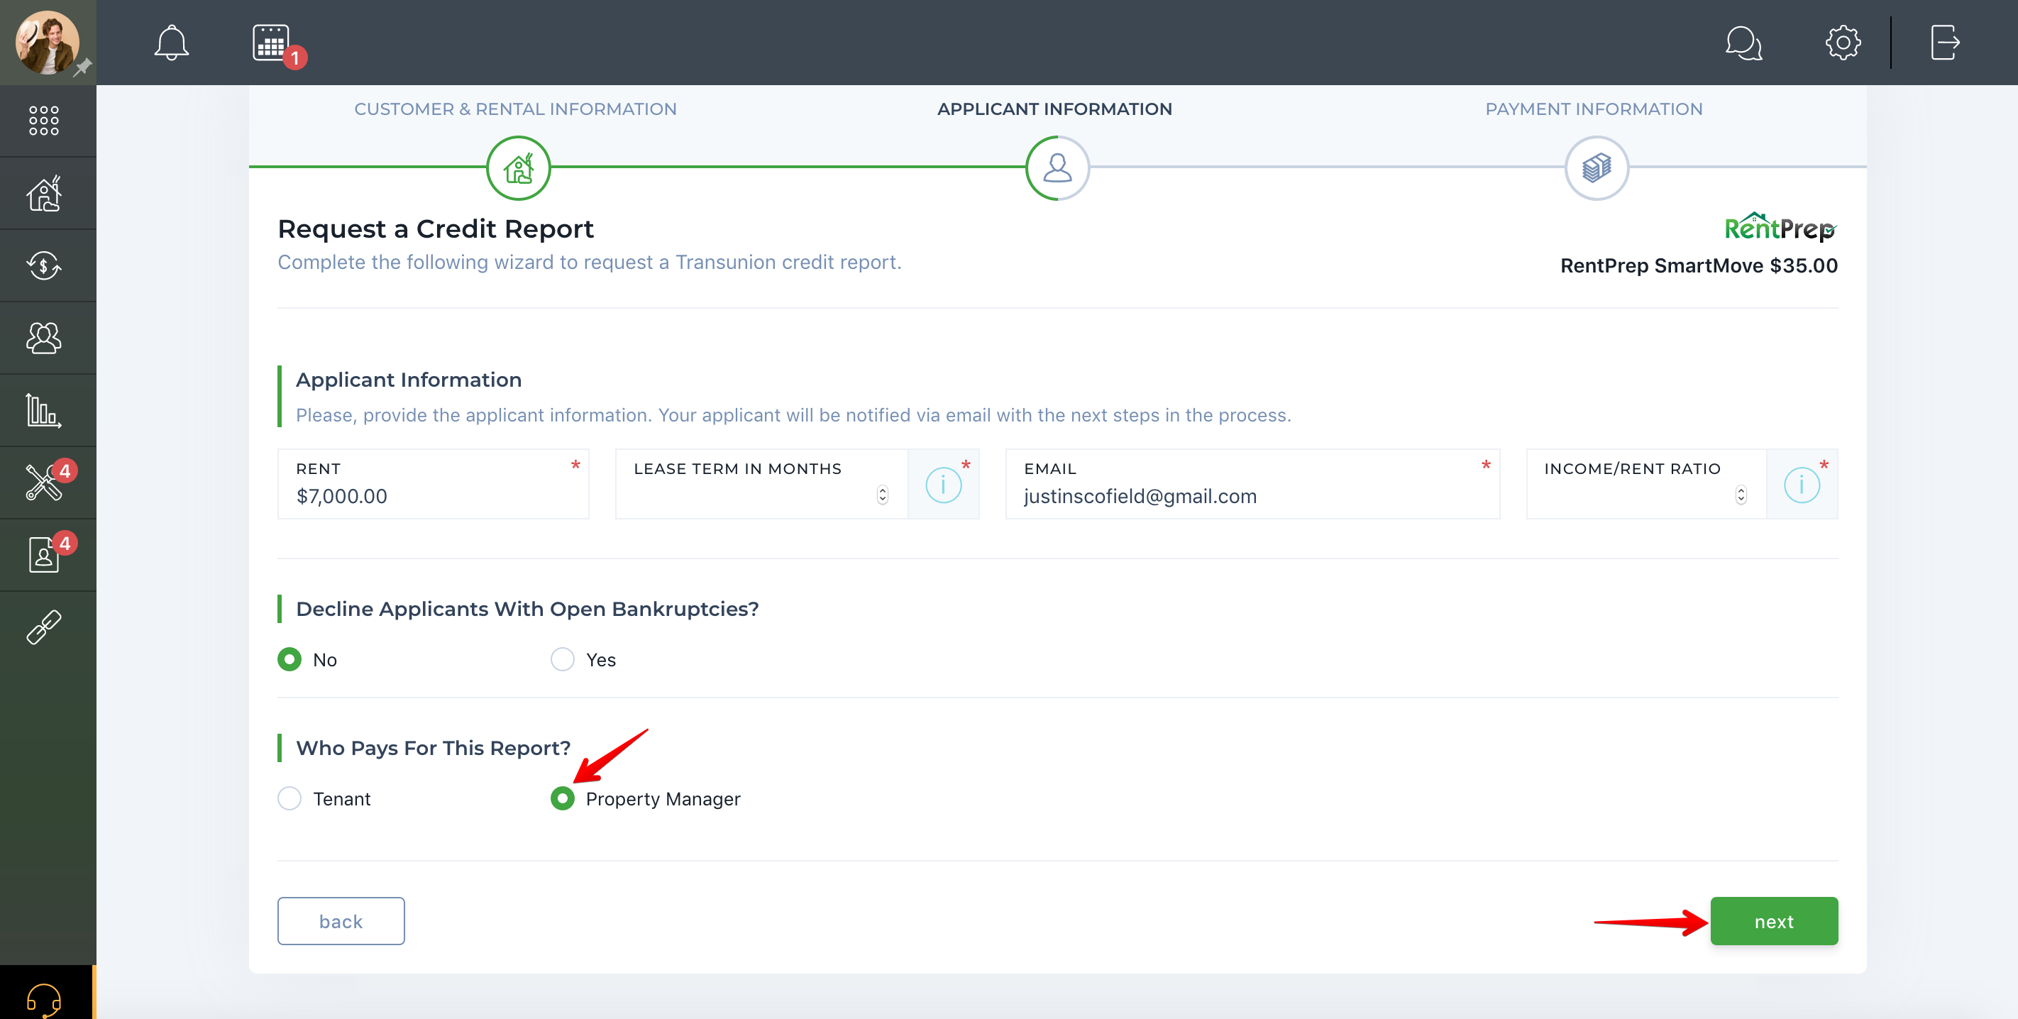
Task: Open the applicants sidebar icon with badge
Action: [44, 554]
